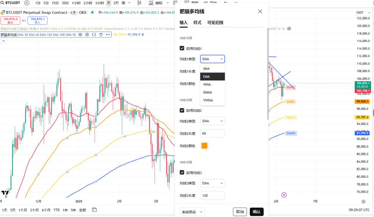
Task: Collapse the indicator legend with up chevron
Action: pyautogui.click(x=4, y=41)
